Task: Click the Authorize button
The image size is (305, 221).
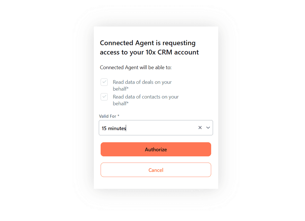Action: (x=156, y=149)
